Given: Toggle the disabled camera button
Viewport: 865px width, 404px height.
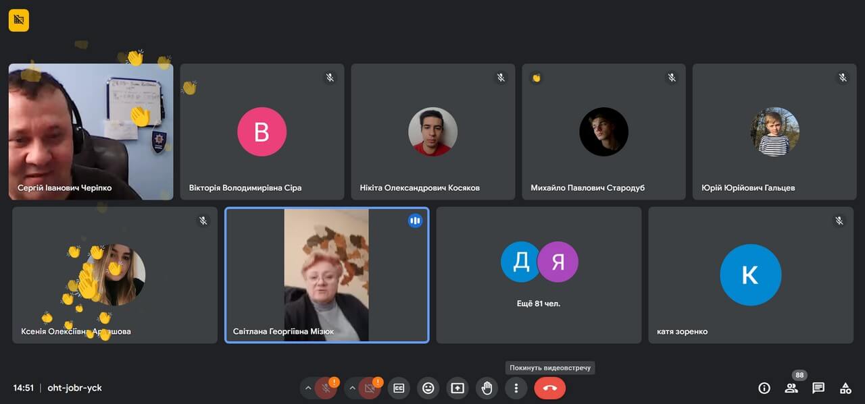Looking at the screenshot, I should point(370,388).
